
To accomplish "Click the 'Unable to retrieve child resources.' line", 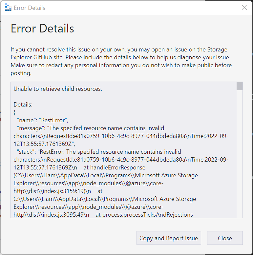I will (x=58, y=89).
